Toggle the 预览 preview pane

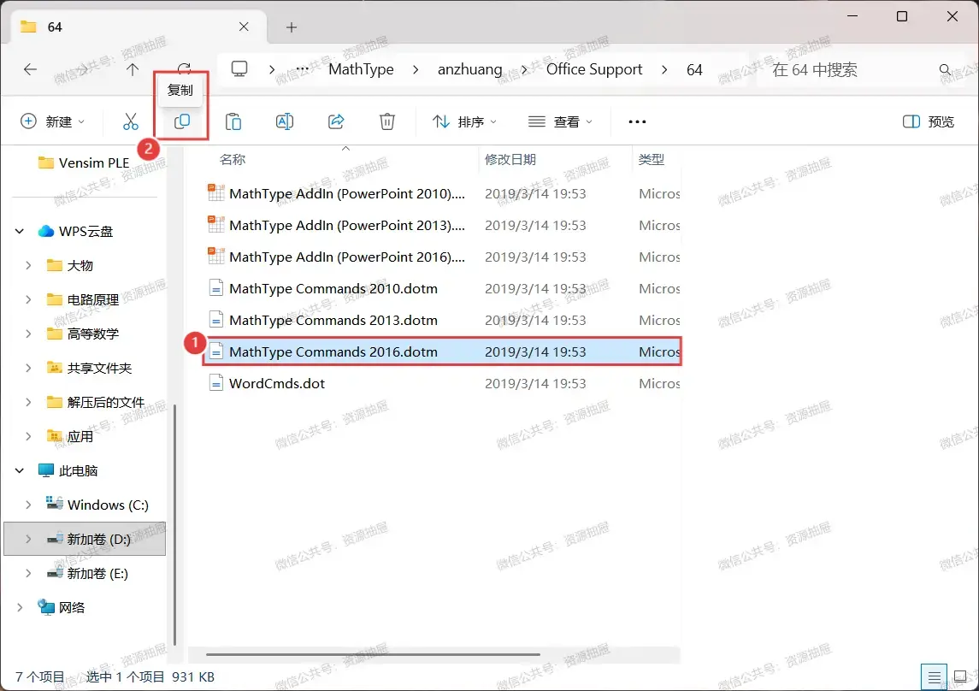[x=929, y=121]
